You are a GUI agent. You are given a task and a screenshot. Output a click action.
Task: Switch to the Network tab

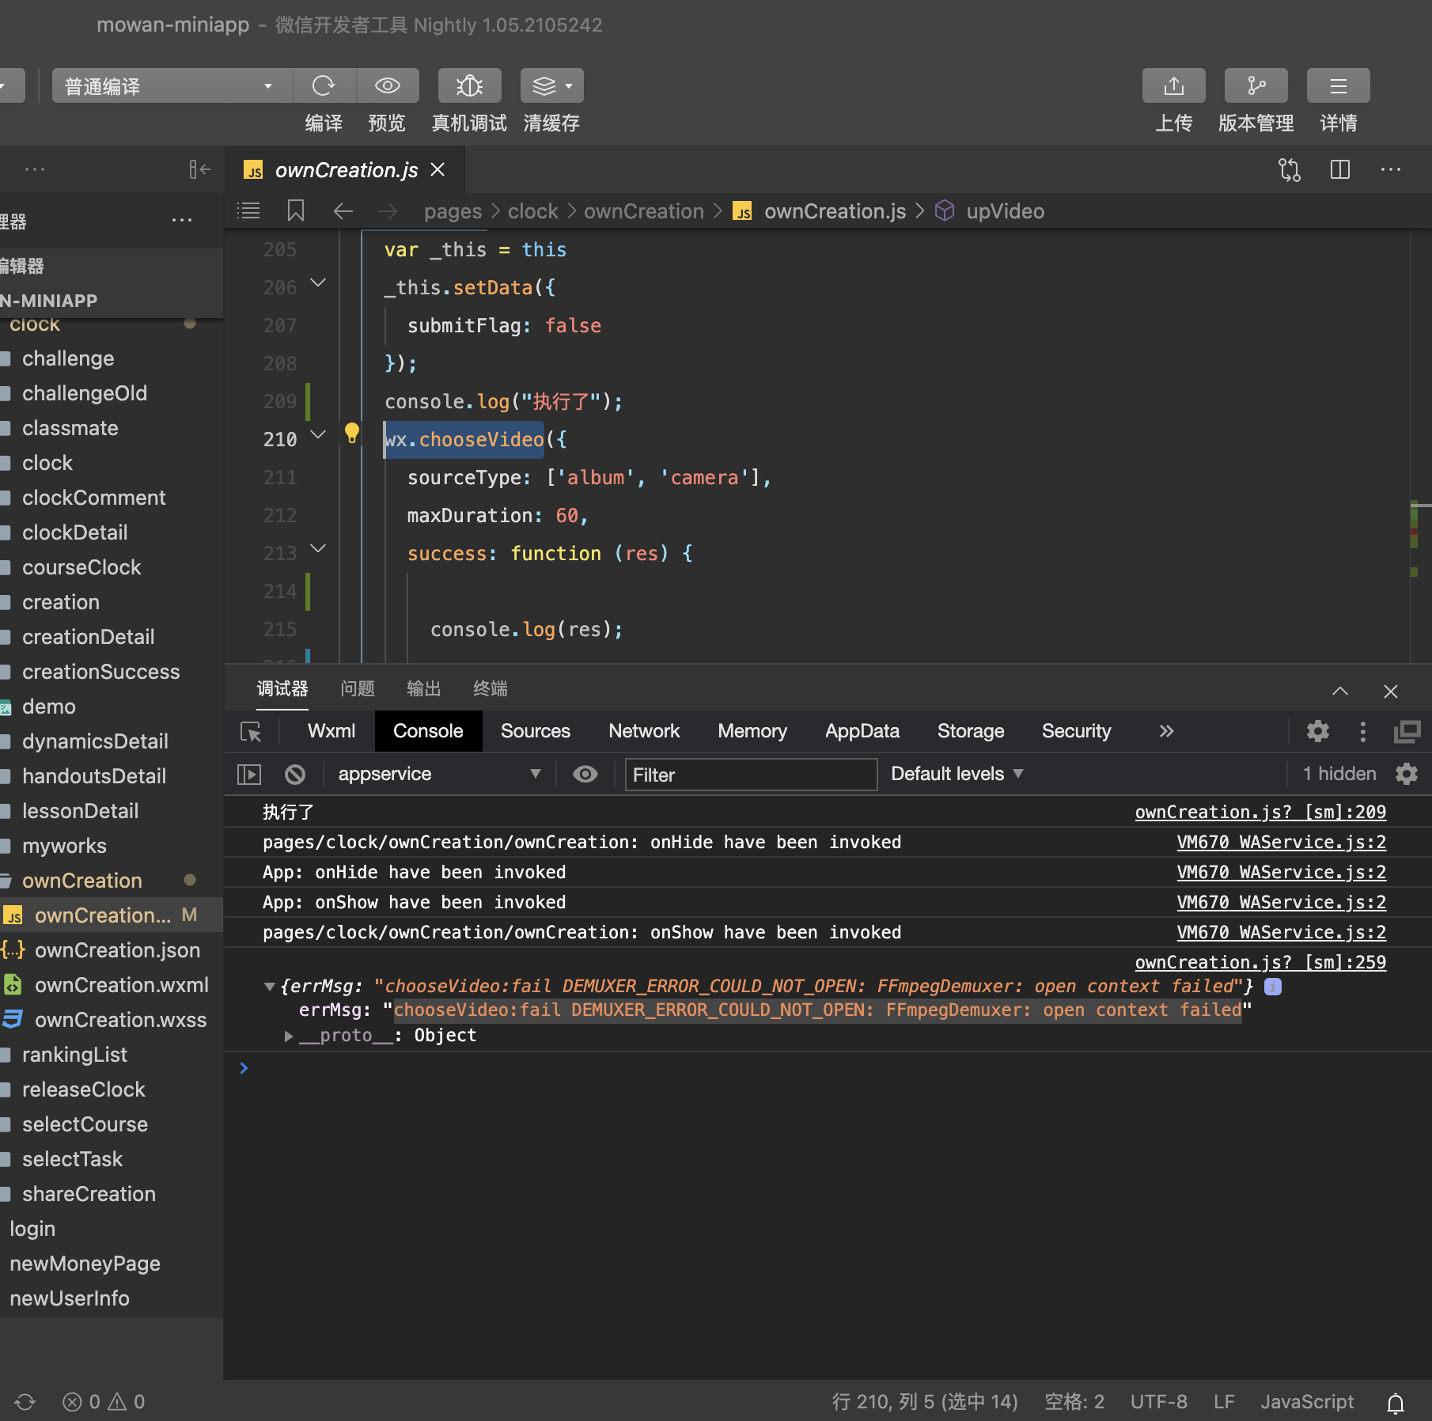(643, 731)
